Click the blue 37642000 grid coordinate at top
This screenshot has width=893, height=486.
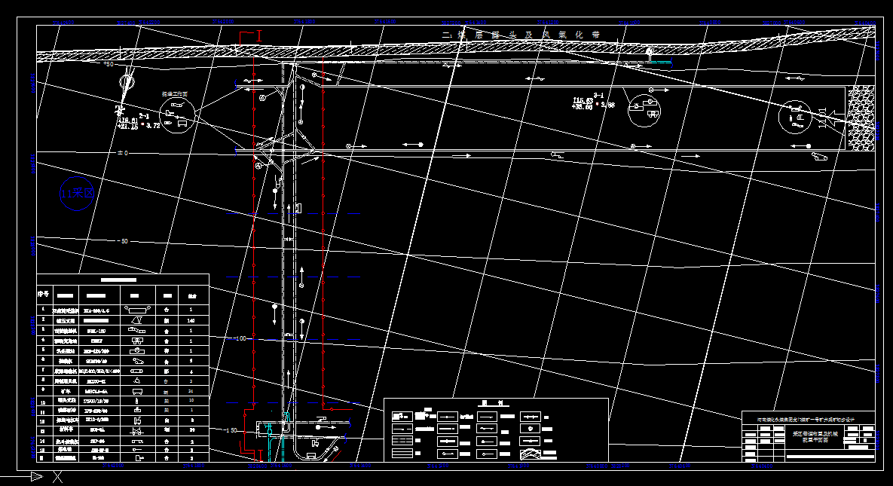coord(222,22)
